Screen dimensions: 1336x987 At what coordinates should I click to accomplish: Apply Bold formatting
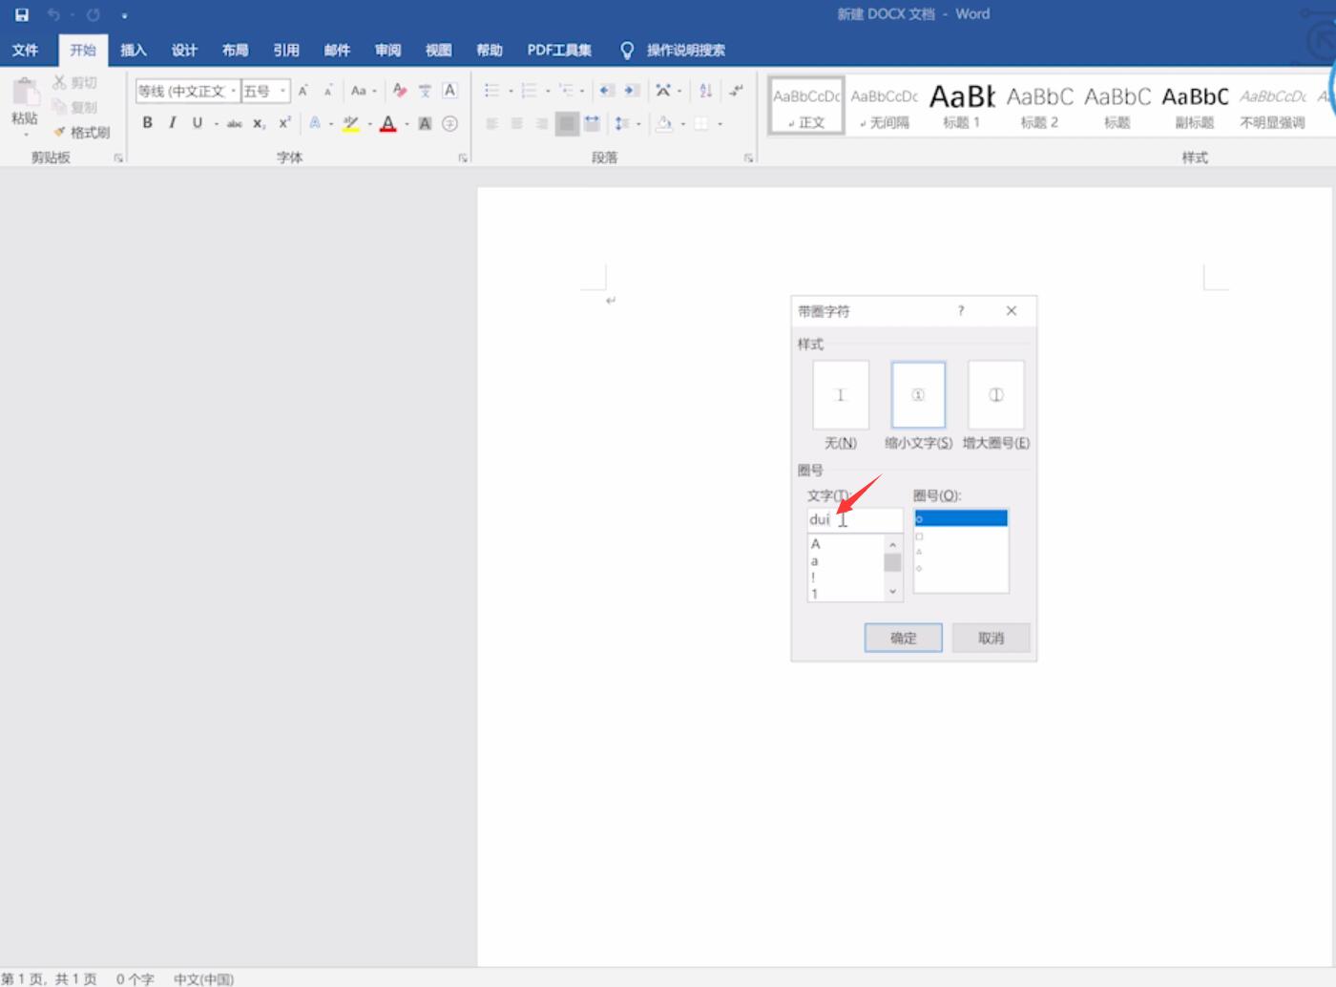[147, 123]
